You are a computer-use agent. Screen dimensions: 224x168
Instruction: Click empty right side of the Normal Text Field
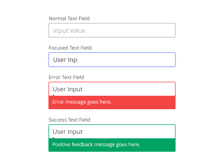point(143,30)
